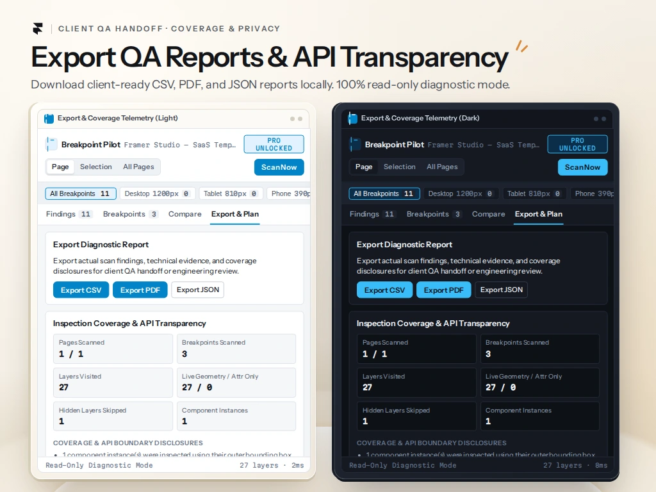Viewport: 656px width, 492px height.
Task: Click 'Export Diagnostic Report' heading in Light panel
Action: (x=101, y=245)
